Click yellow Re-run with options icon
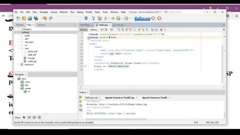This screenshot has width=240, height=135. click(81, 101)
